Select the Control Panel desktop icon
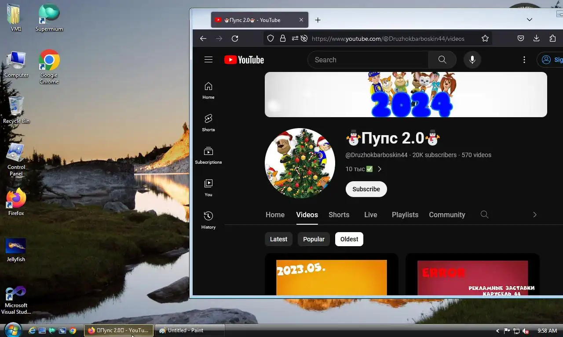 coord(16,160)
